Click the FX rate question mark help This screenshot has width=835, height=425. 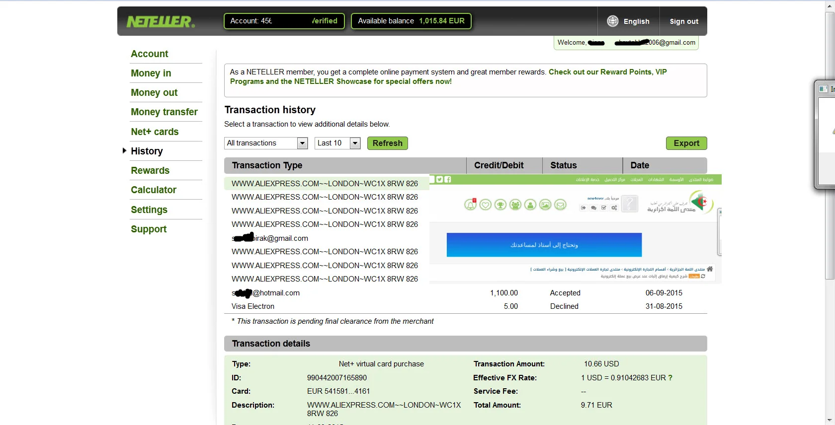(670, 378)
